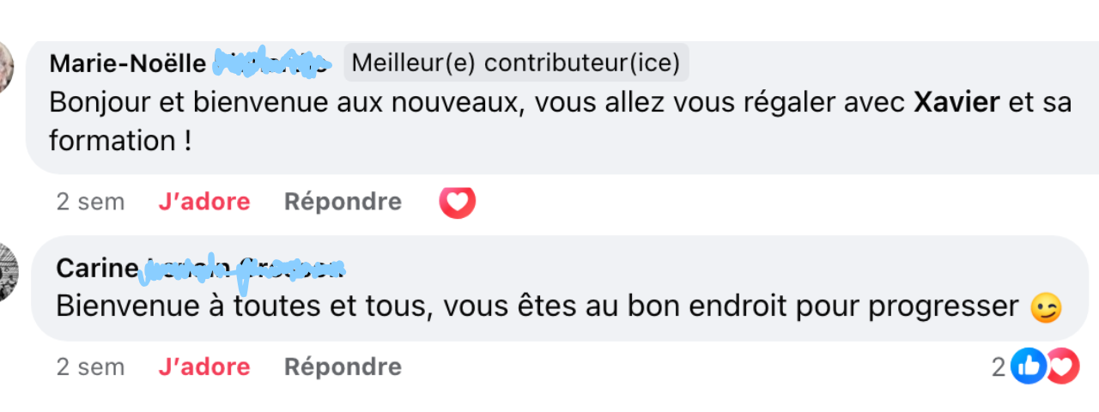
Task: Toggle J'adore on Carine's comment
Action: [204, 367]
